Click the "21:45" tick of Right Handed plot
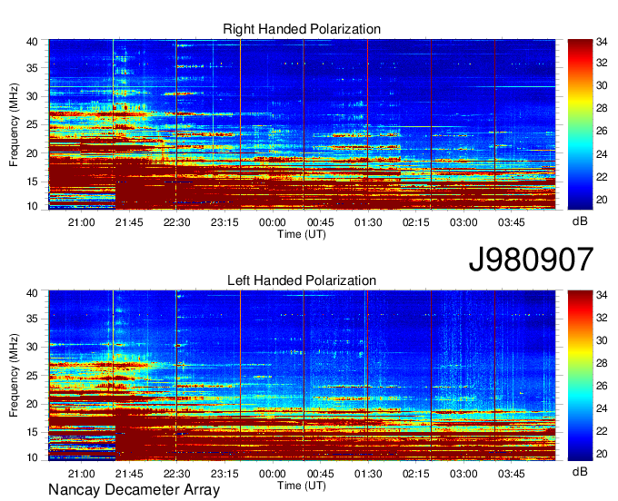Image resolution: width=618 pixels, height=501 pixels. click(129, 222)
